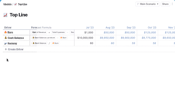Open the three-dot more options menu
The height and width of the screenshot is (105, 175).
click(x=172, y=4)
